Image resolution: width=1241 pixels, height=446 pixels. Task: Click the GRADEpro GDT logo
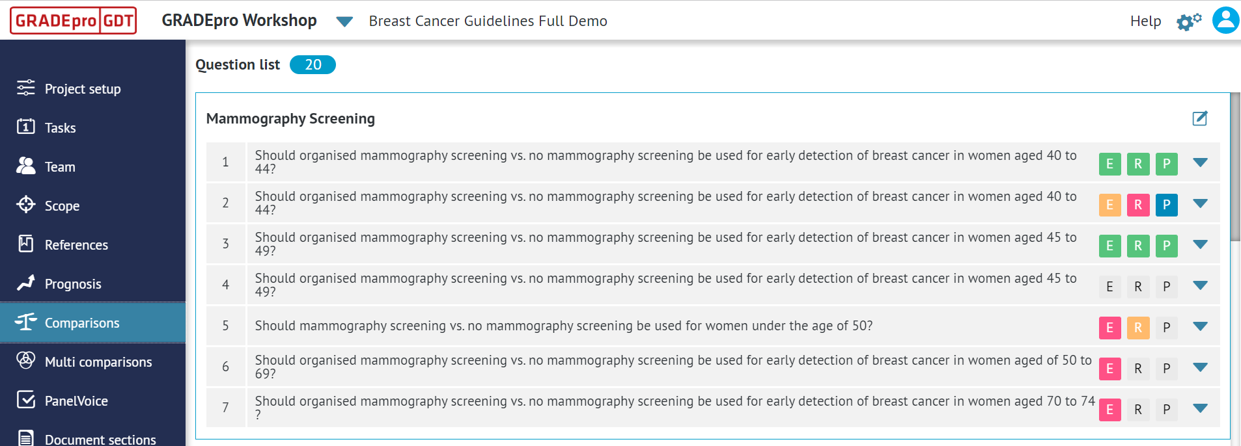pyautogui.click(x=72, y=20)
